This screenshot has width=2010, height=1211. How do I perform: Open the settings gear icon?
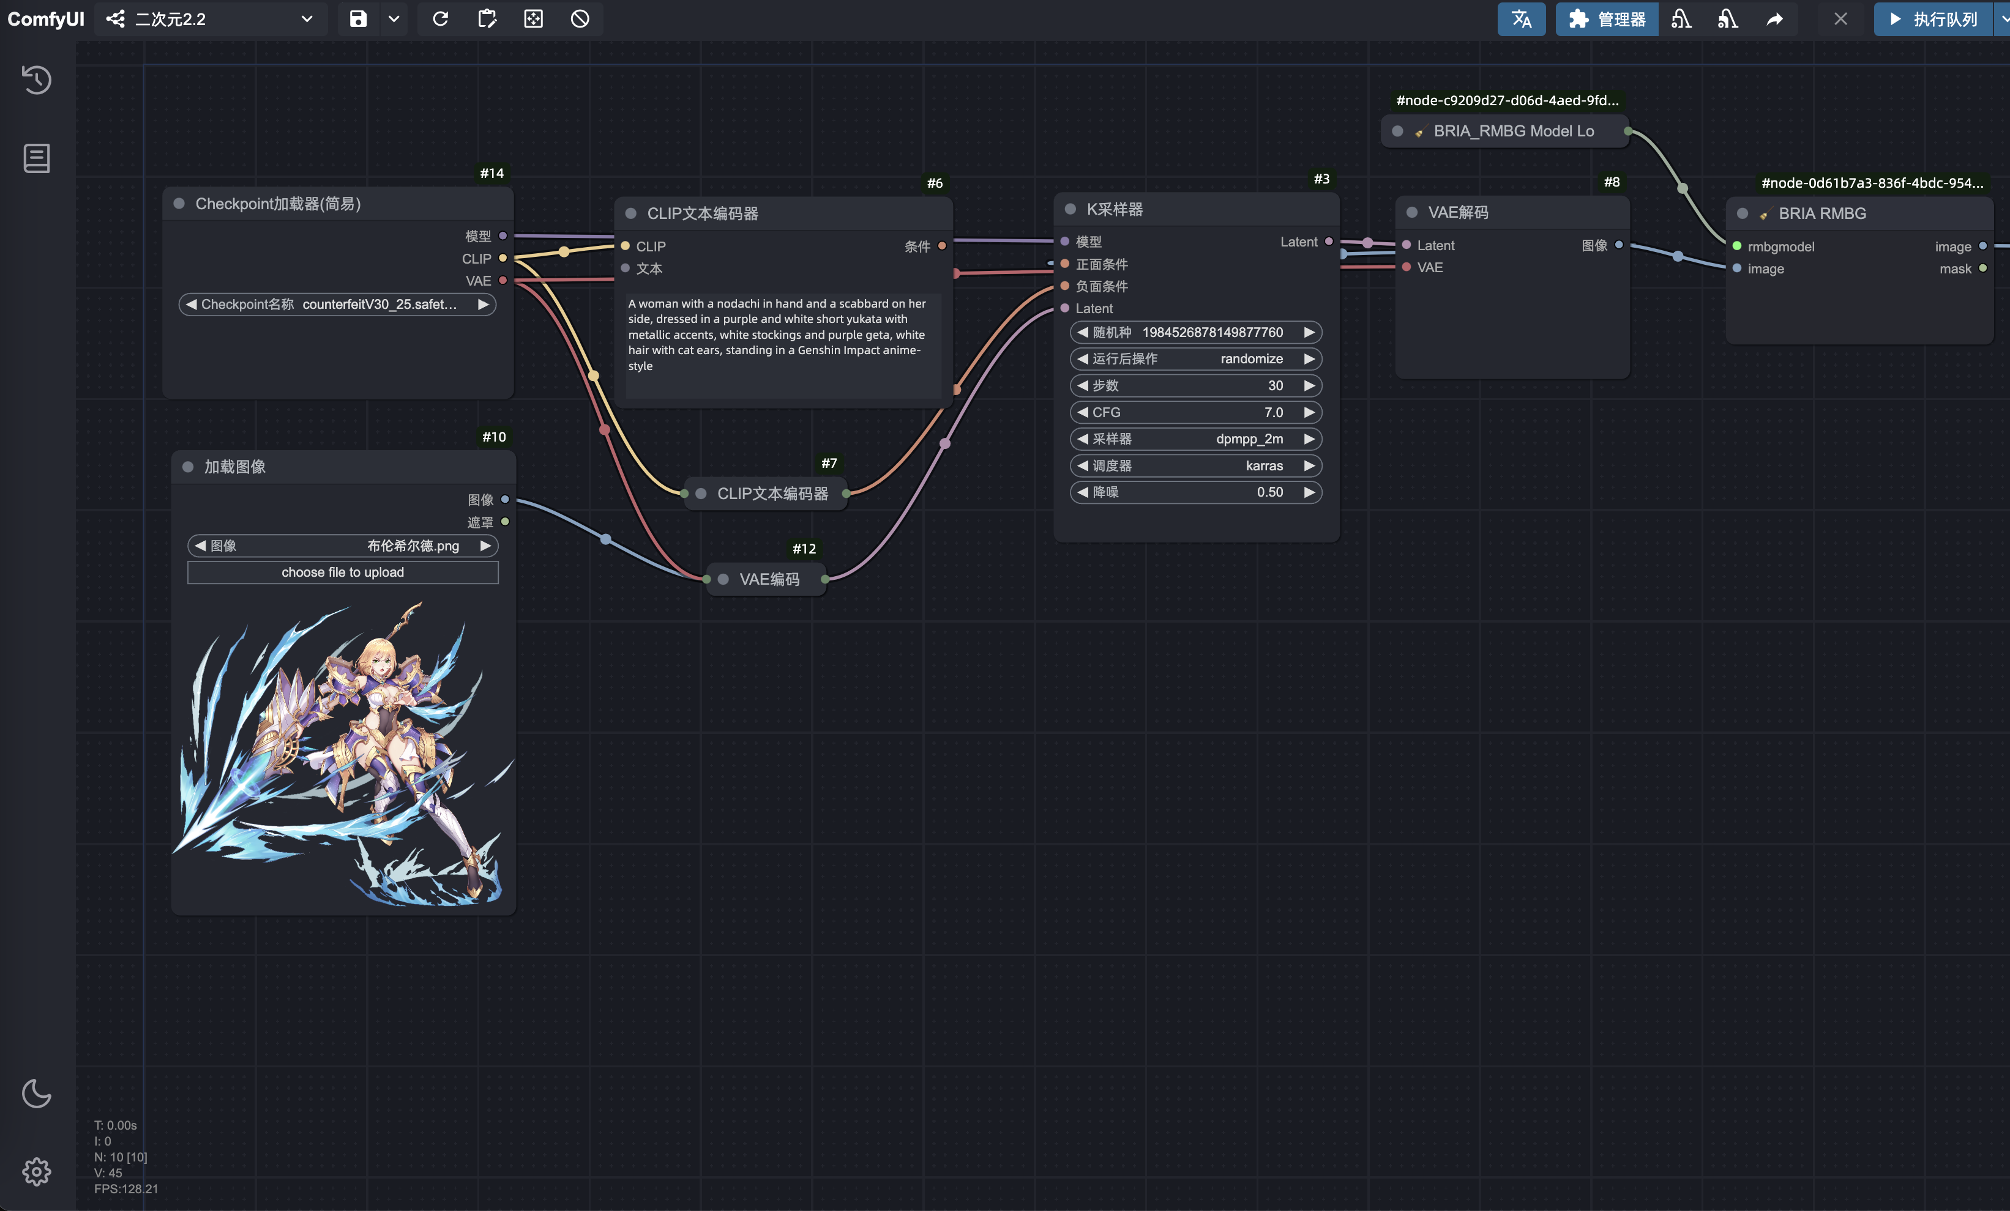[x=37, y=1172]
